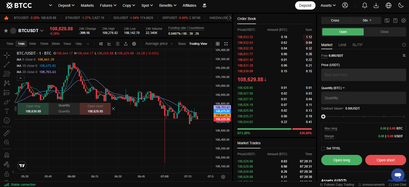Expand the chart to fullscreen

pos(226,44)
